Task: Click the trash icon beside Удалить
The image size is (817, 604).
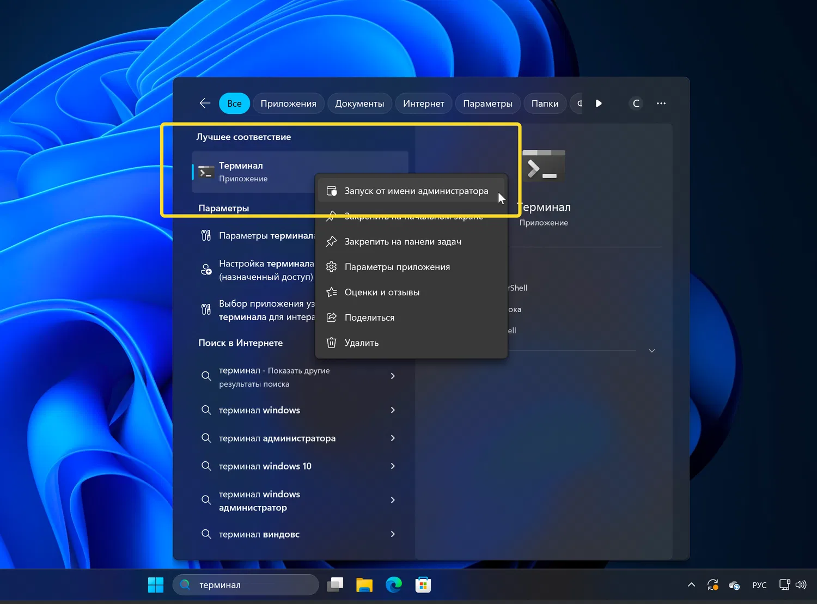Action: coord(331,343)
